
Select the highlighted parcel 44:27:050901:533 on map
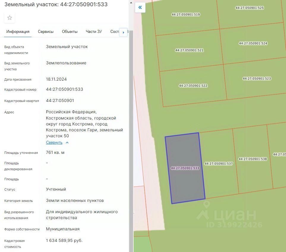tap(185, 168)
